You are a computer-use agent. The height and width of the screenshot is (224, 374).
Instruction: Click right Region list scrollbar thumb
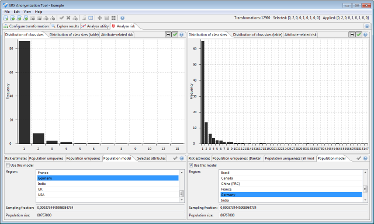[365, 189]
